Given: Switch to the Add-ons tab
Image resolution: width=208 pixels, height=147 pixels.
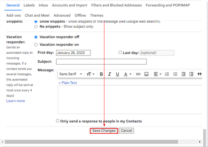Looking at the screenshot, I should [14, 15].
